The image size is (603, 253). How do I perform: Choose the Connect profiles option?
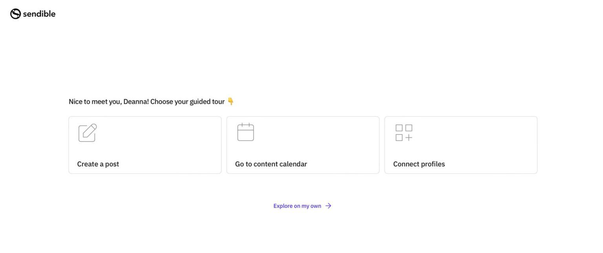coord(460,145)
